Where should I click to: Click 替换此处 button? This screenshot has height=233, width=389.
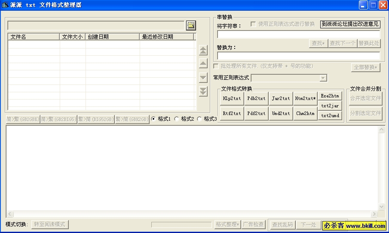[x=369, y=43]
